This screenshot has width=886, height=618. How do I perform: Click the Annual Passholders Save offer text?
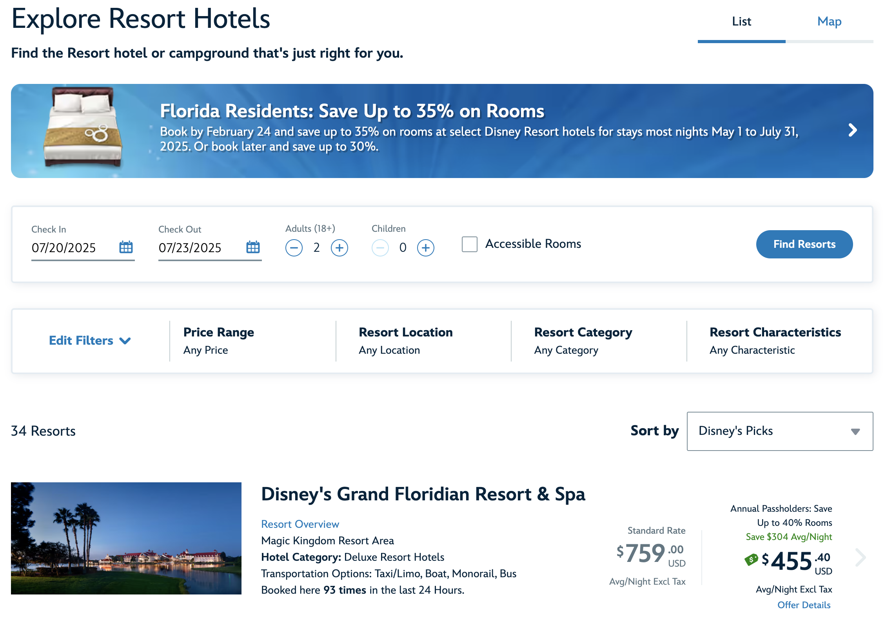[x=781, y=516]
